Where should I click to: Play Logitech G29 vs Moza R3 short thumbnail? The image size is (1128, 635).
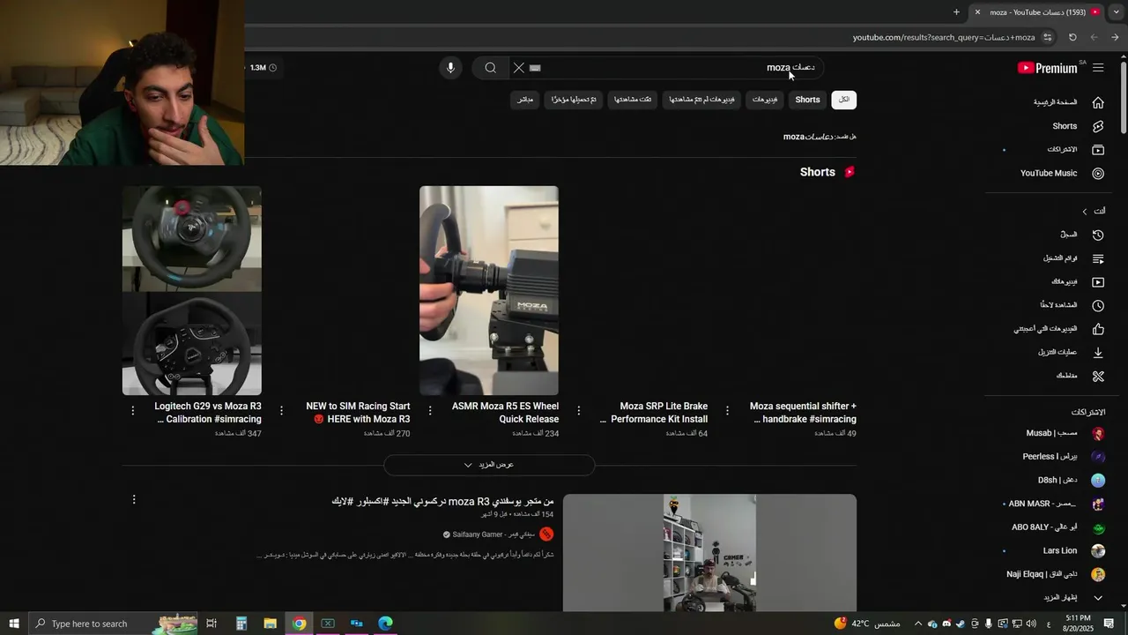coord(192,290)
